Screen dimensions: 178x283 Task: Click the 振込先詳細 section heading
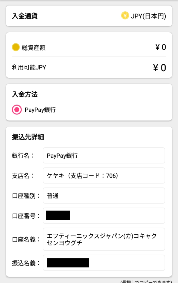click(28, 137)
